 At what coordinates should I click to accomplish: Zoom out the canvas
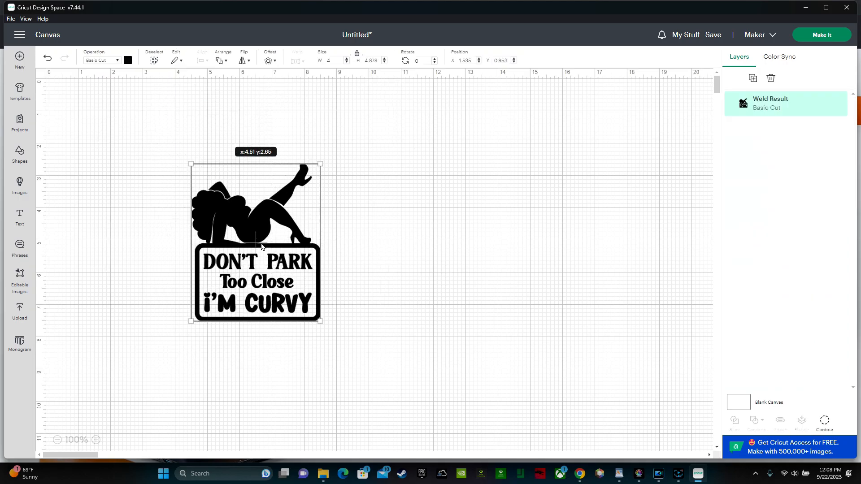point(57,440)
